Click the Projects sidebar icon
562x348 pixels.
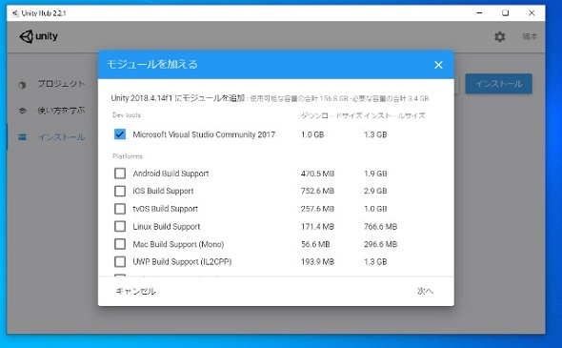tap(22, 85)
